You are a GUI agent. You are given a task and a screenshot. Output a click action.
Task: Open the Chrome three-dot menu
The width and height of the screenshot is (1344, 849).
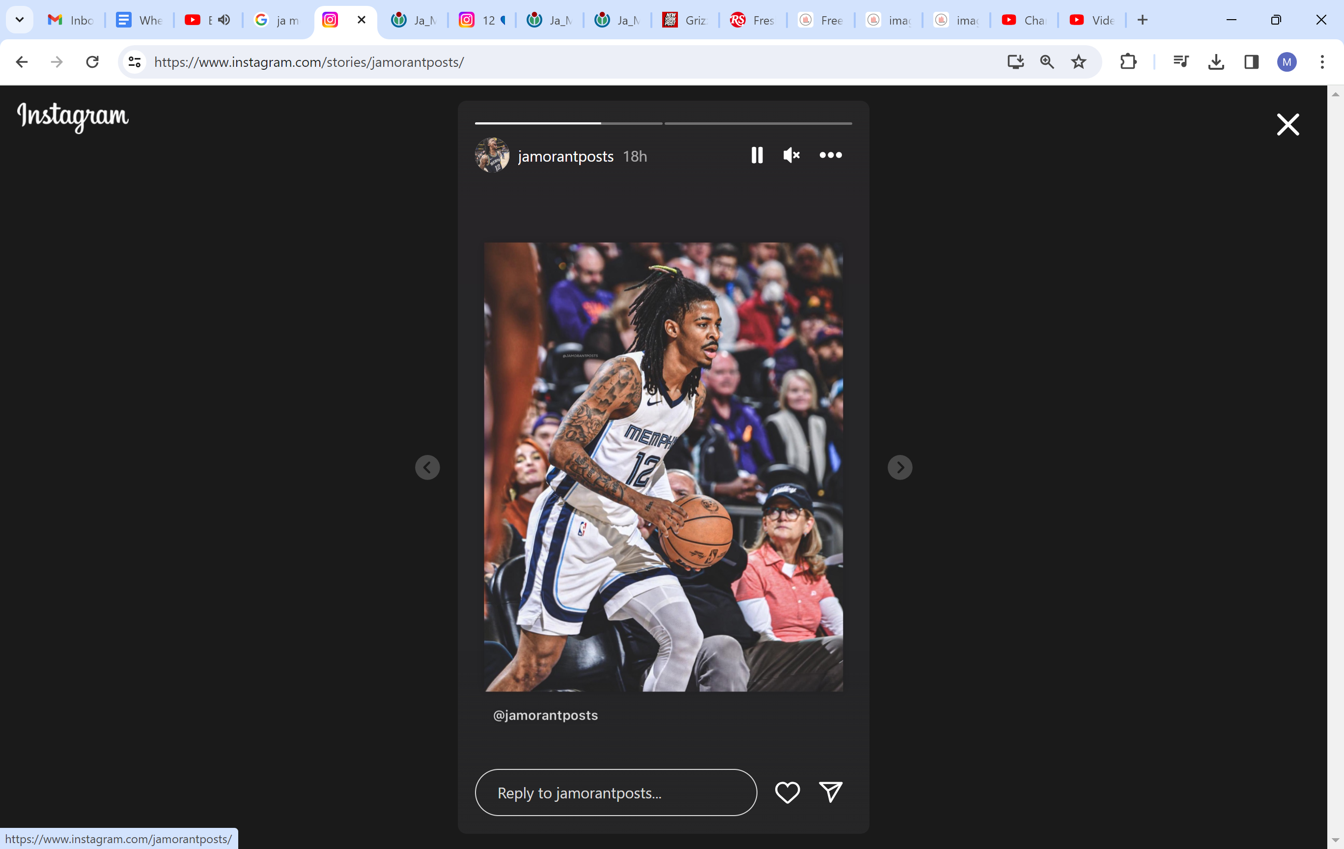1322,62
